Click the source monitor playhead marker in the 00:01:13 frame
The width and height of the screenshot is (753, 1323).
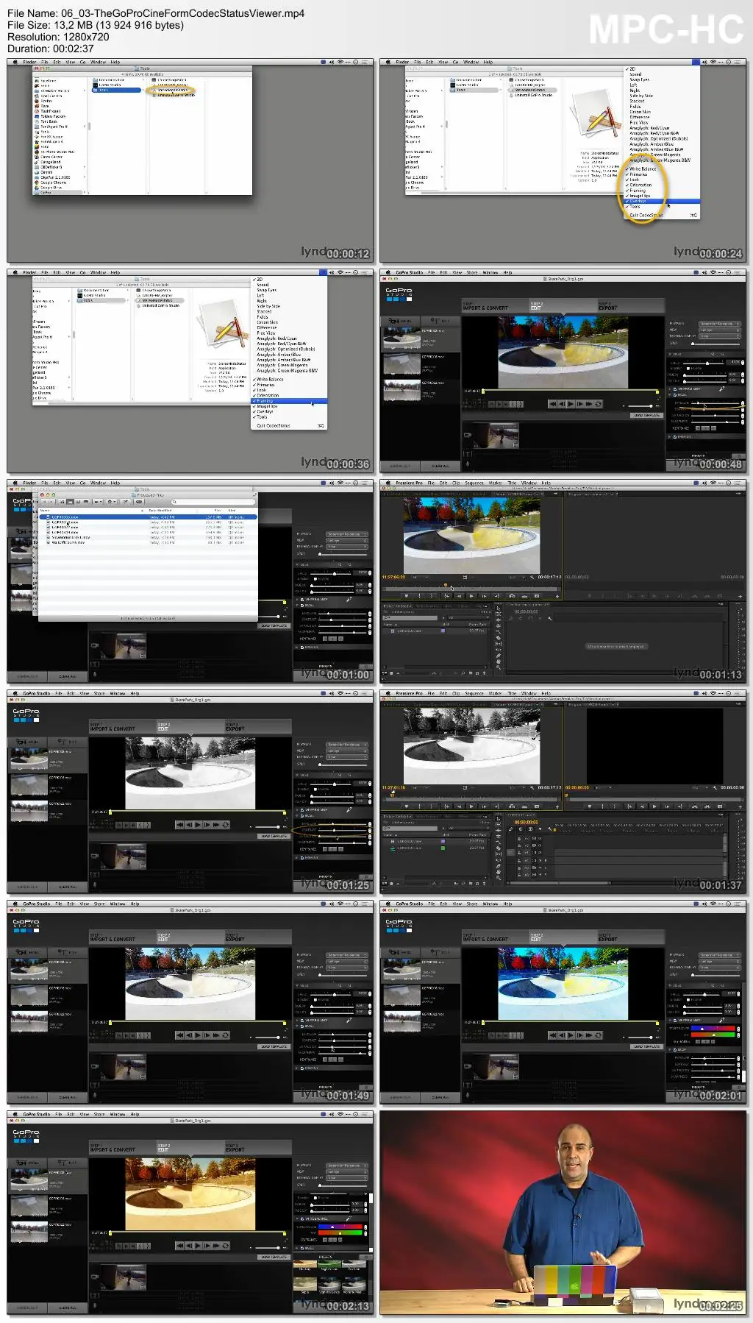445,585
